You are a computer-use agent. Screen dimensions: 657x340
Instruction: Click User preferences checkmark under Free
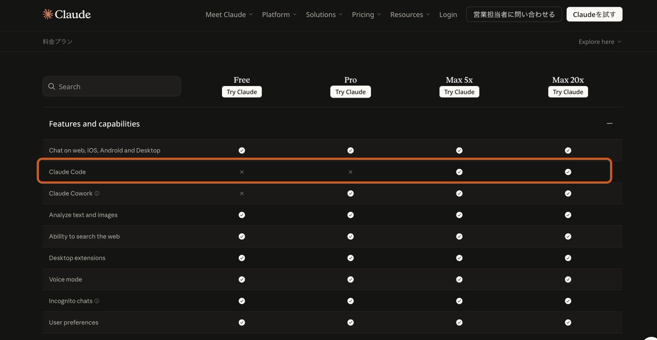pyautogui.click(x=242, y=322)
